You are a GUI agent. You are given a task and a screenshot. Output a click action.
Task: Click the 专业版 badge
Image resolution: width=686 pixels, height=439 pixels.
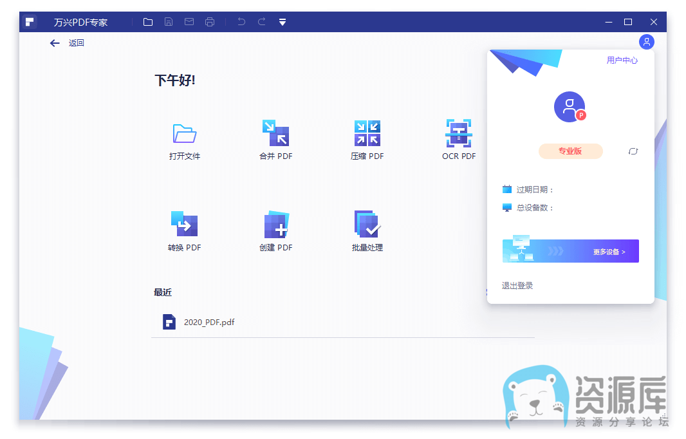click(571, 151)
